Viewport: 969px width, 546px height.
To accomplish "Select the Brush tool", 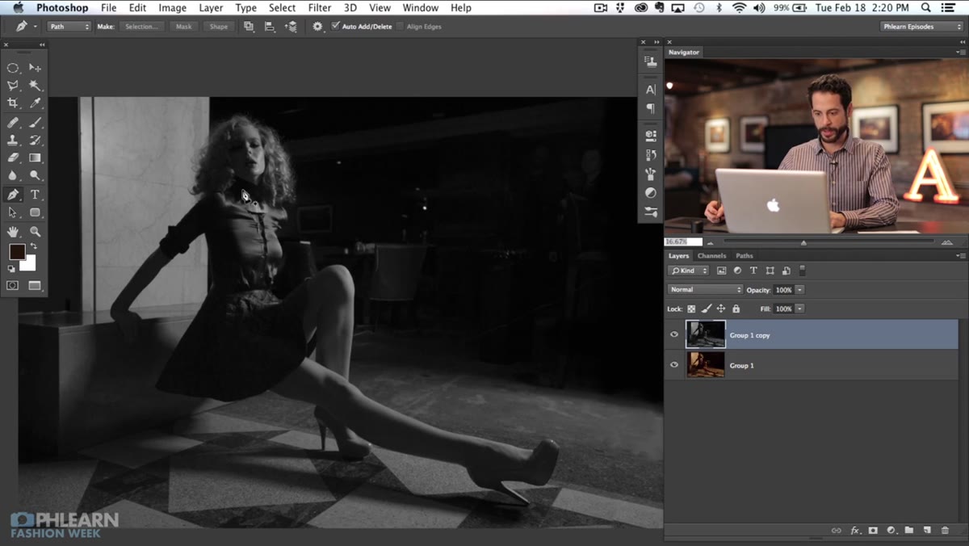I will pos(36,123).
